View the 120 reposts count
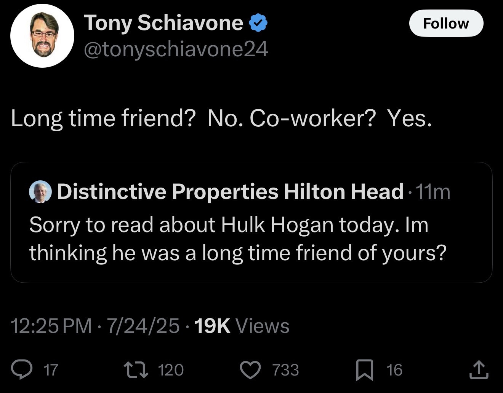503x393 pixels. pyautogui.click(x=171, y=370)
